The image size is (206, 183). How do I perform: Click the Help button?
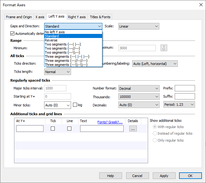click(x=111, y=175)
